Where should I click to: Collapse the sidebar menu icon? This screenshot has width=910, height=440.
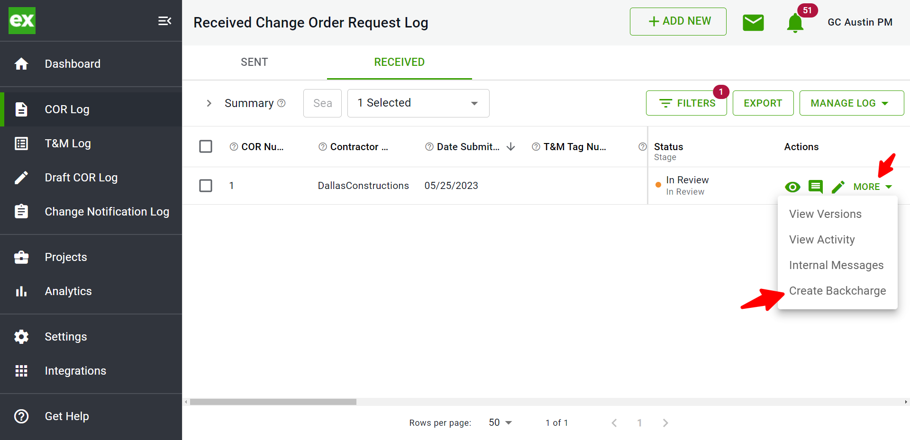pos(164,21)
